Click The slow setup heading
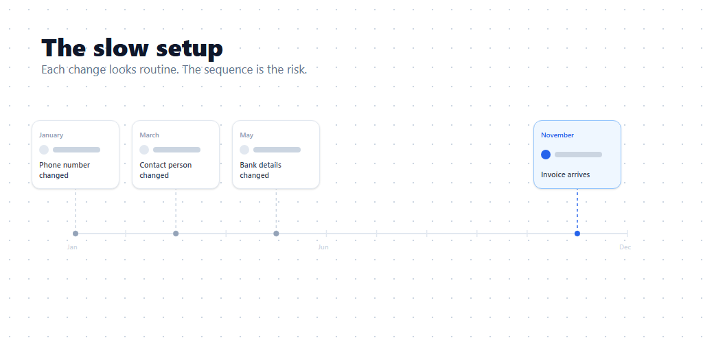The height and width of the screenshot is (351, 703). point(132,47)
